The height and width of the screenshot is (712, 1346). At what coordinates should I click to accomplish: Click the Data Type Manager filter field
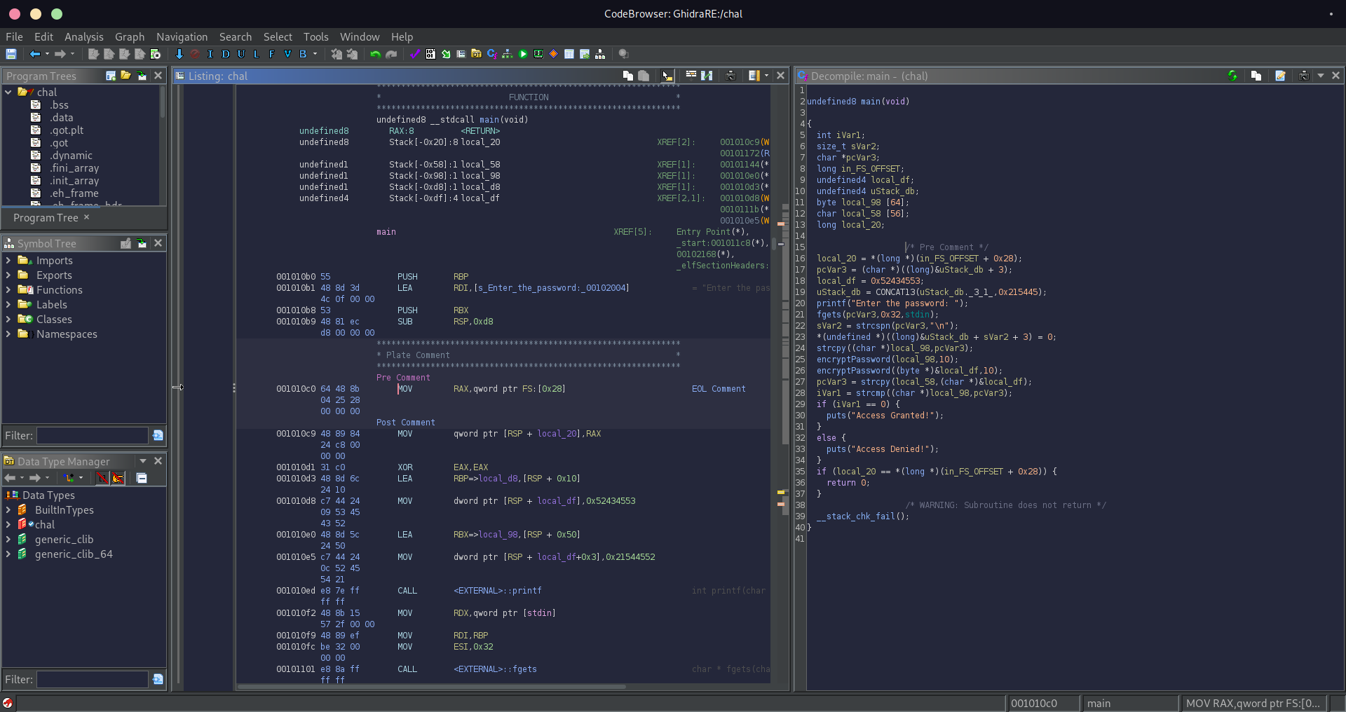click(93, 679)
